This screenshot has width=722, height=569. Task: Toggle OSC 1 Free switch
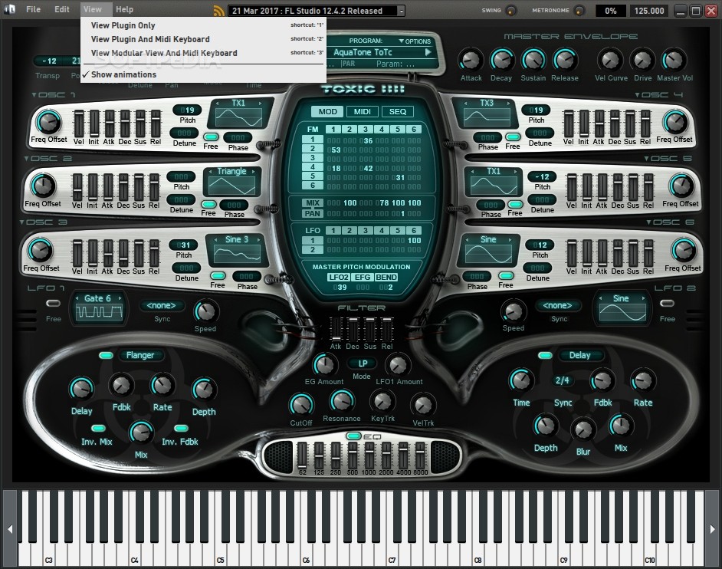(211, 136)
